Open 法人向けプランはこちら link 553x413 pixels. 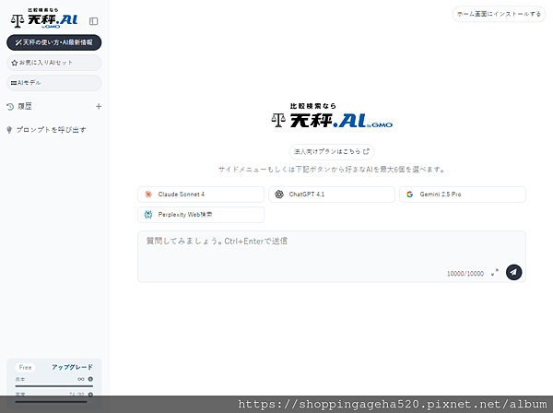(332, 152)
